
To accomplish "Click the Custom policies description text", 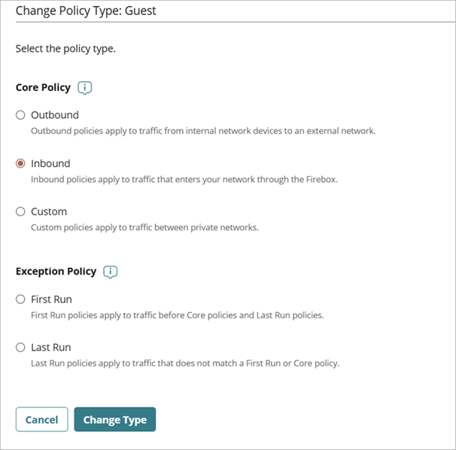I will [144, 227].
